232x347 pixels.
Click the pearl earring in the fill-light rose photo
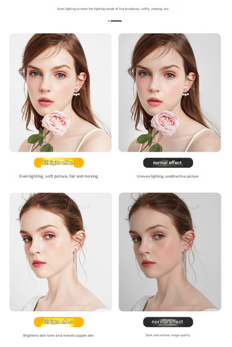(x=77, y=93)
